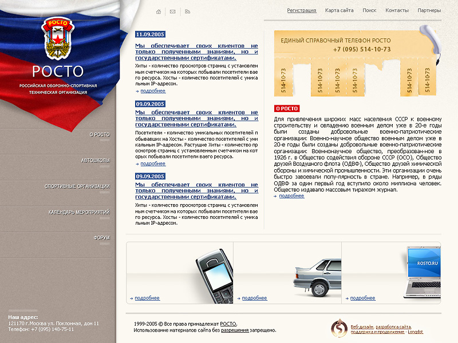Click the ЕДИНЫЙ СПРАВОЧНЫЙ ТЕЛЕФОН РОСТО heading
Viewport: 458px width, 343px height.
click(x=335, y=41)
